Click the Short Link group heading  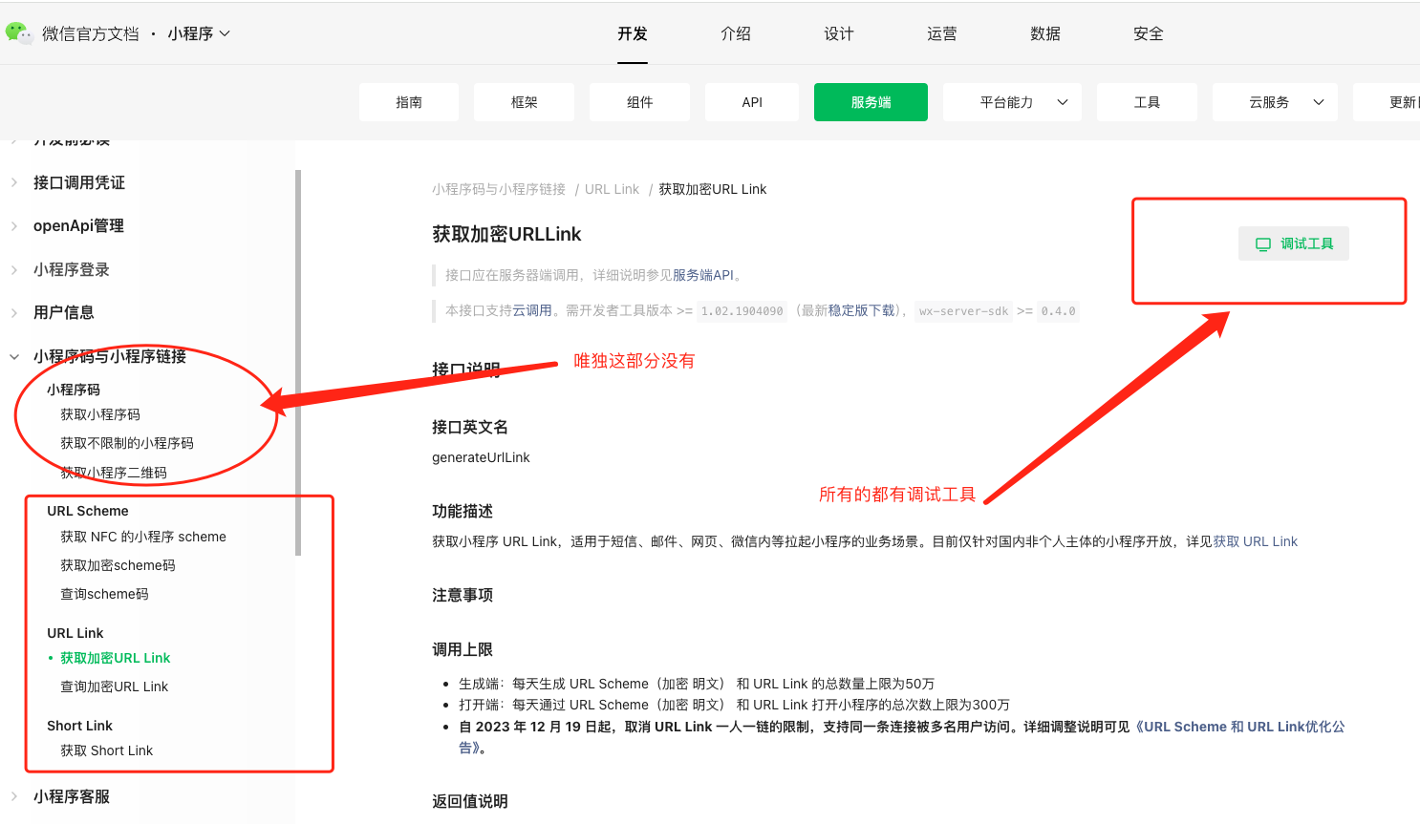coord(79,726)
